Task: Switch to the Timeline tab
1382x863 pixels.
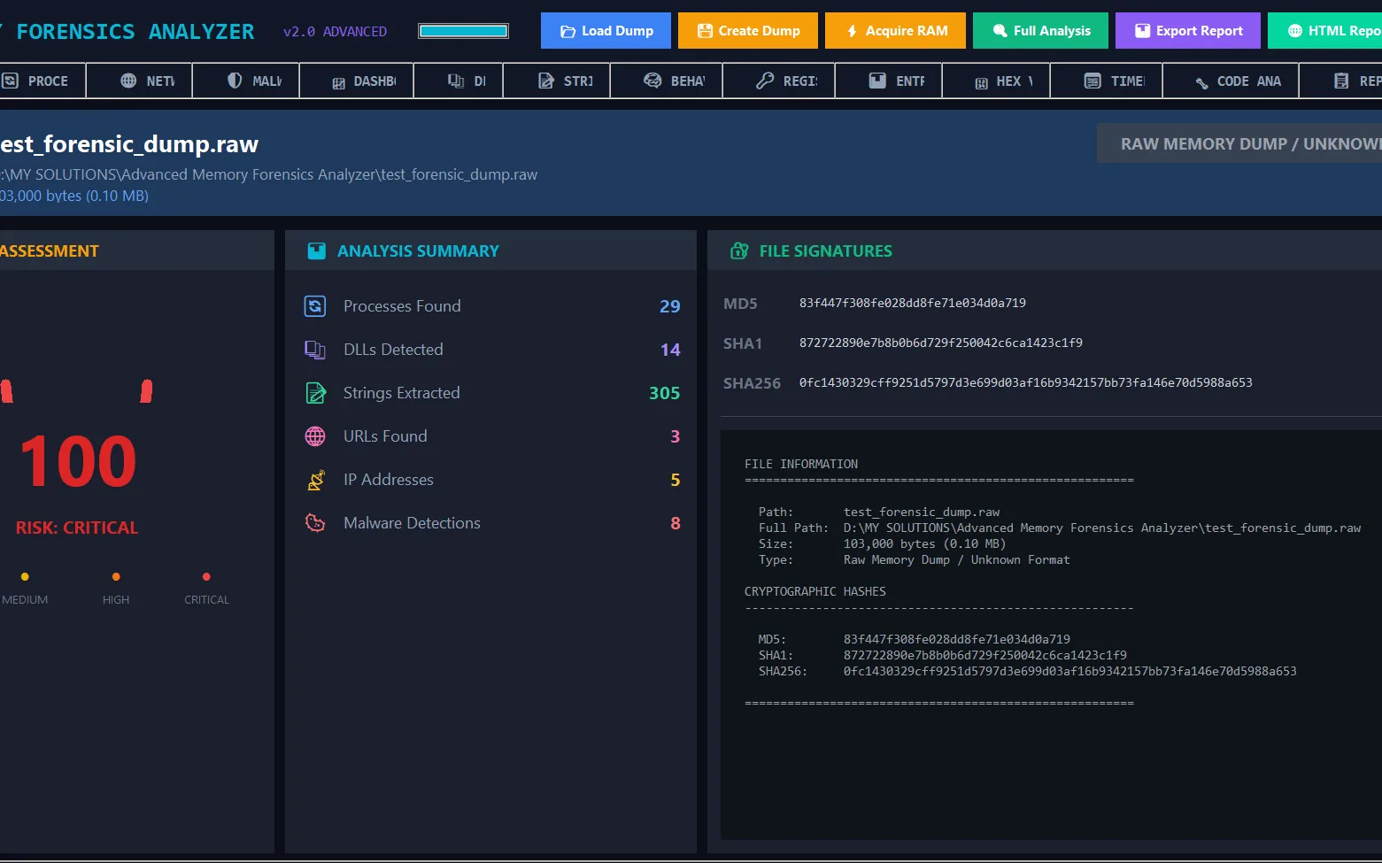Action: pyautogui.click(x=1107, y=81)
